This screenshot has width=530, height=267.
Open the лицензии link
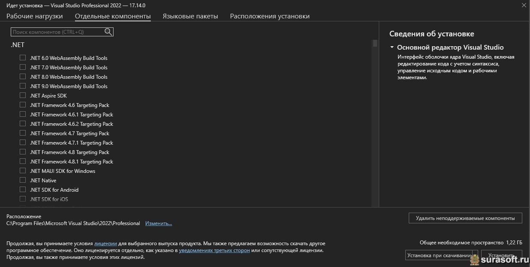pos(105,243)
